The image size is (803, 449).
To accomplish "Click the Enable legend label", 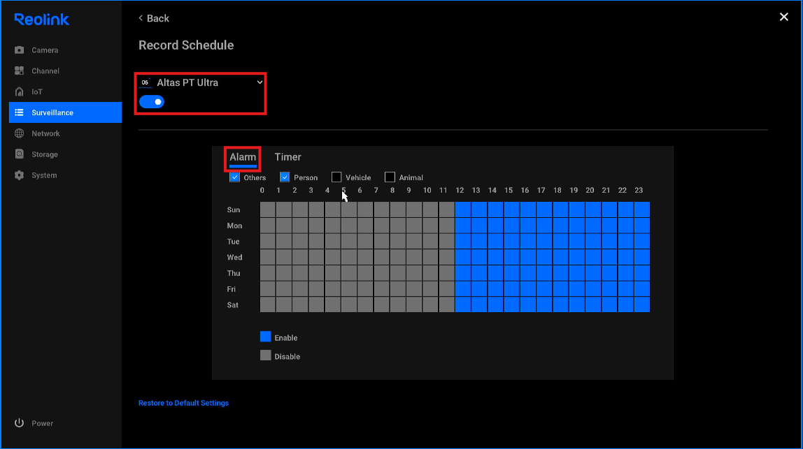I will tap(286, 338).
